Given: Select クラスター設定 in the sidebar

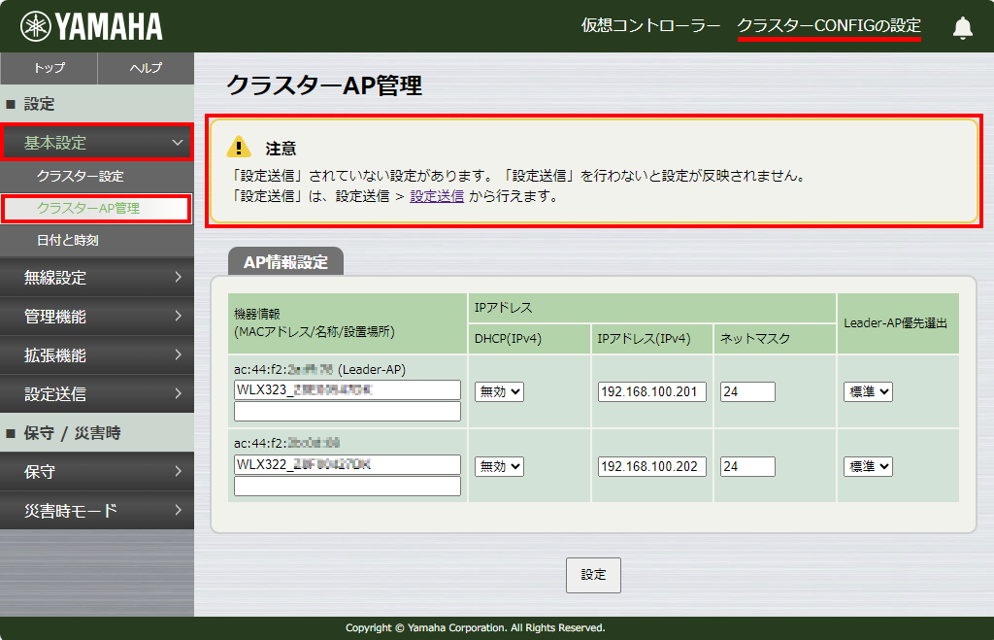Looking at the screenshot, I should (x=97, y=176).
